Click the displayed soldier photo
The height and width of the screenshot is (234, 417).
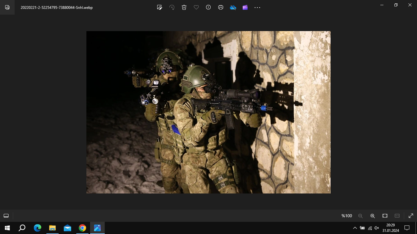pyautogui.click(x=209, y=112)
